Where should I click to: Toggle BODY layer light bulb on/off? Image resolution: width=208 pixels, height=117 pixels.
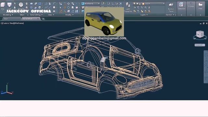[134, 4]
